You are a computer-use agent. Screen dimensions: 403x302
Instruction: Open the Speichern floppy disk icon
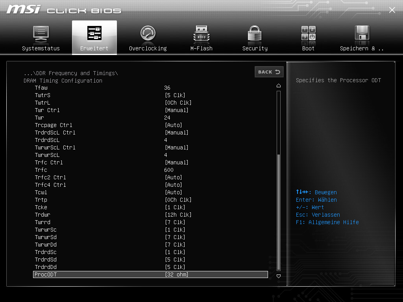pyautogui.click(x=362, y=33)
